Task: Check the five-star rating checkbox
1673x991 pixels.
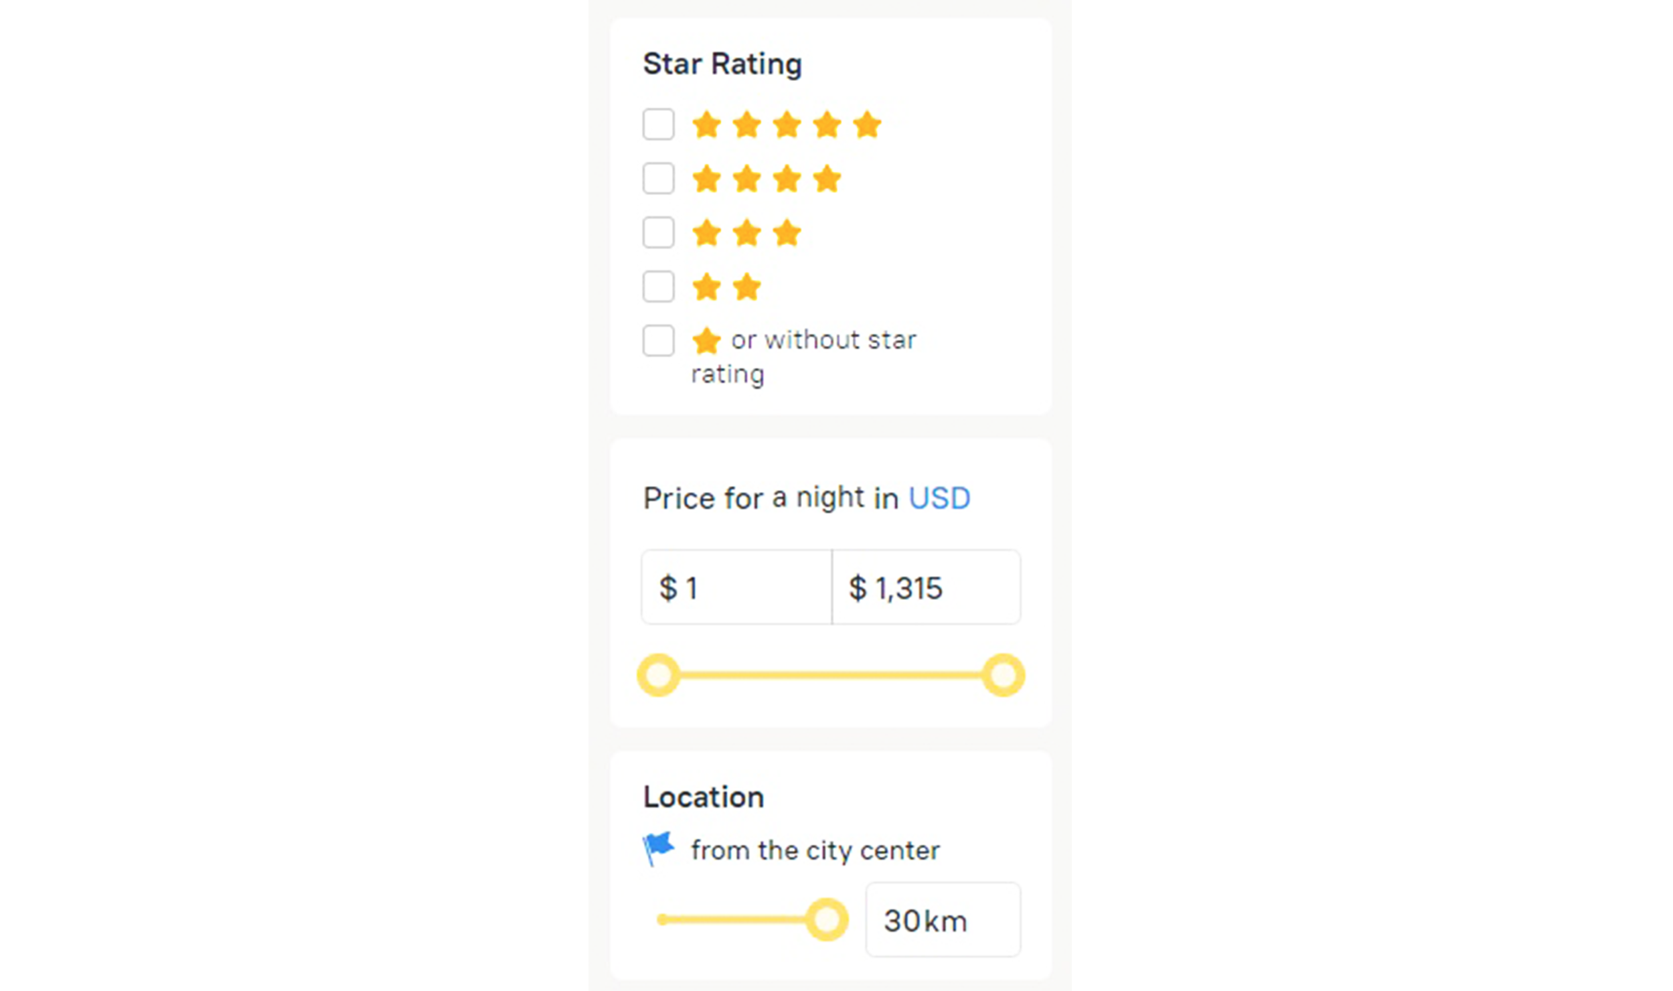Action: (658, 125)
